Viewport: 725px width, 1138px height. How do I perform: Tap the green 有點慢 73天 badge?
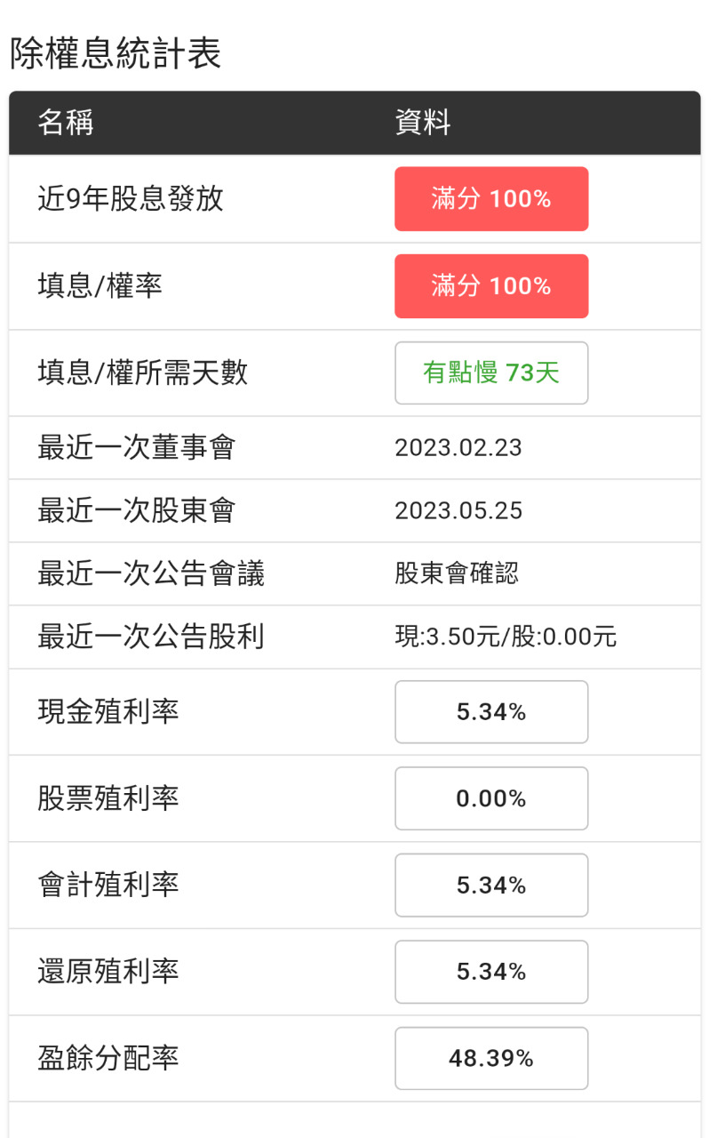491,373
